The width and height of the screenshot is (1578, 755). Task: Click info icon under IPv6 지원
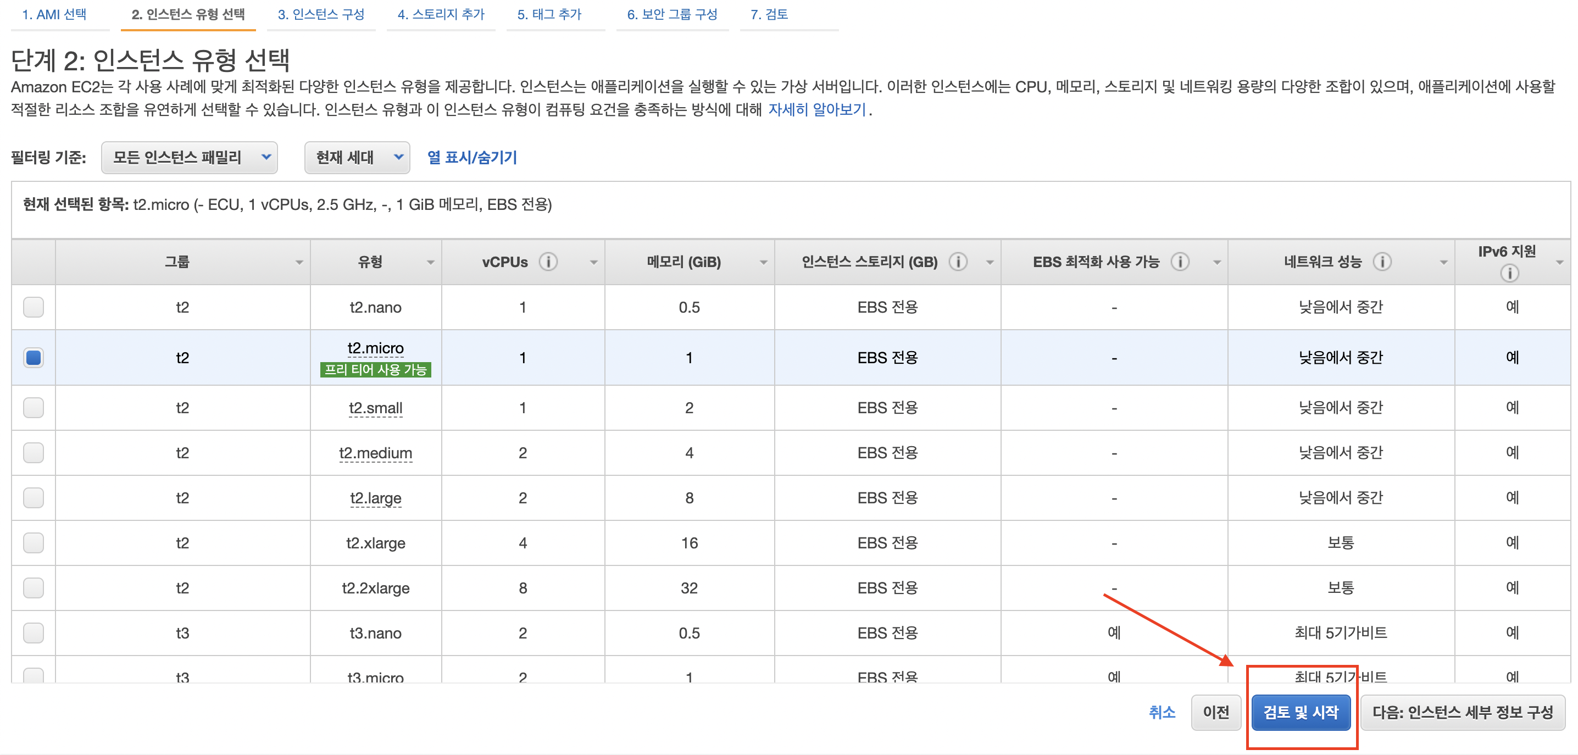1509,273
